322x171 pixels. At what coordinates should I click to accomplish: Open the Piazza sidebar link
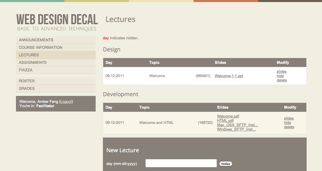[x=56, y=70]
